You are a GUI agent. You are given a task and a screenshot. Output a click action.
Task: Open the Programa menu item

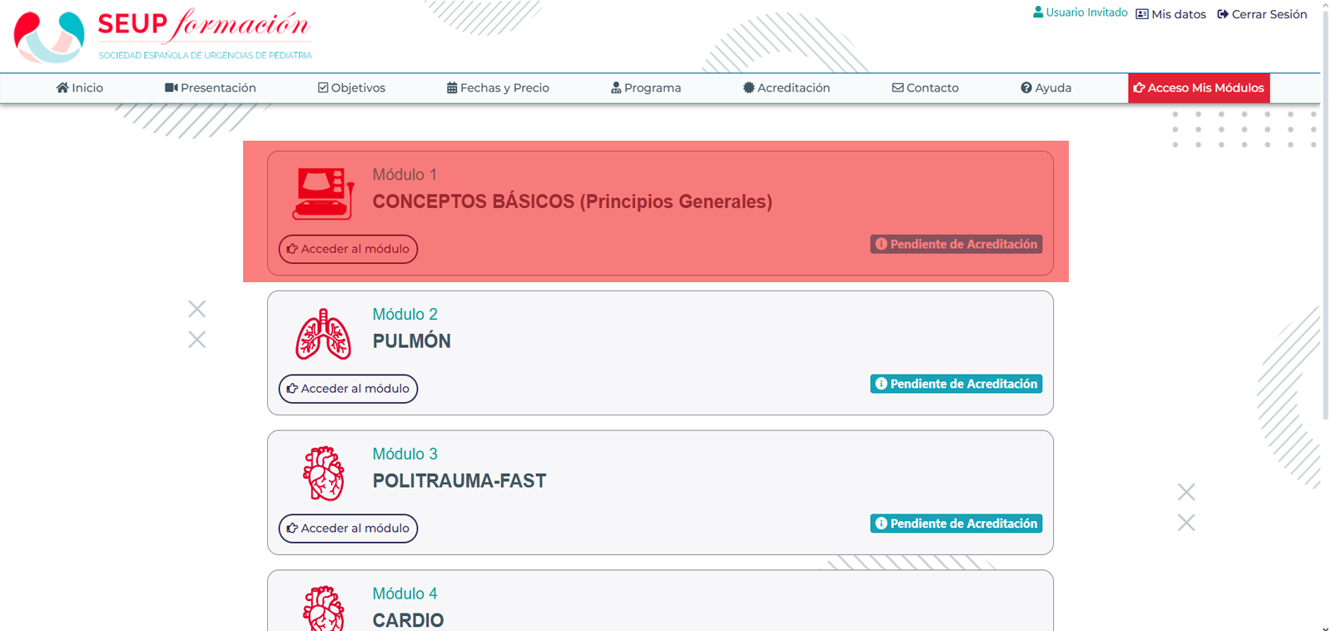pos(646,87)
